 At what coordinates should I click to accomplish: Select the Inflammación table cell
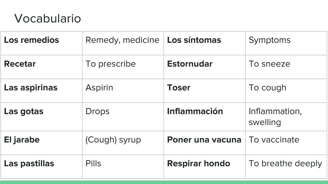tap(205, 117)
